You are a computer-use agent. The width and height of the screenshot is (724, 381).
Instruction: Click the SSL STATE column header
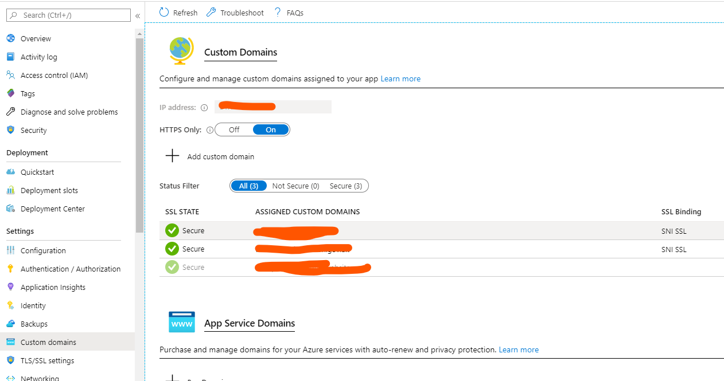tap(182, 211)
